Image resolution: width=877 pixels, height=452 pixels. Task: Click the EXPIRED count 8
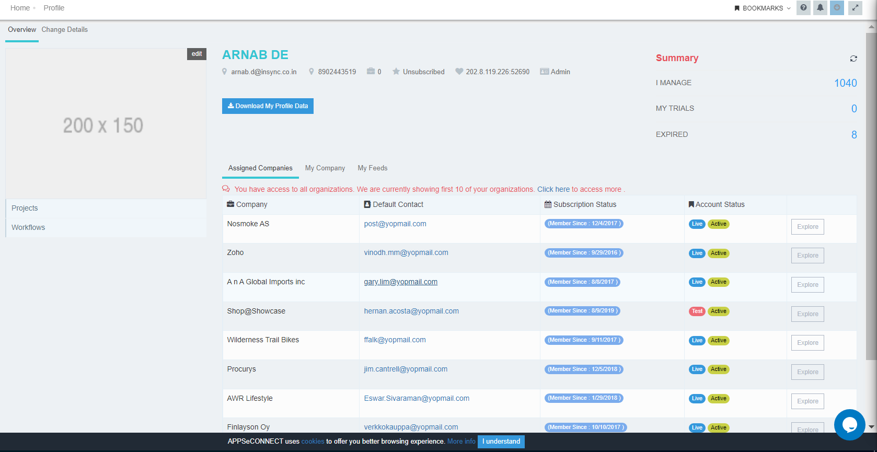coord(854,135)
